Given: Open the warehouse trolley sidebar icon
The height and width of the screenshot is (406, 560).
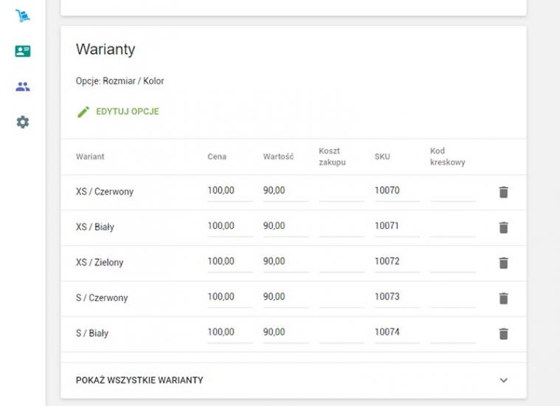Looking at the screenshot, I should click(x=23, y=16).
